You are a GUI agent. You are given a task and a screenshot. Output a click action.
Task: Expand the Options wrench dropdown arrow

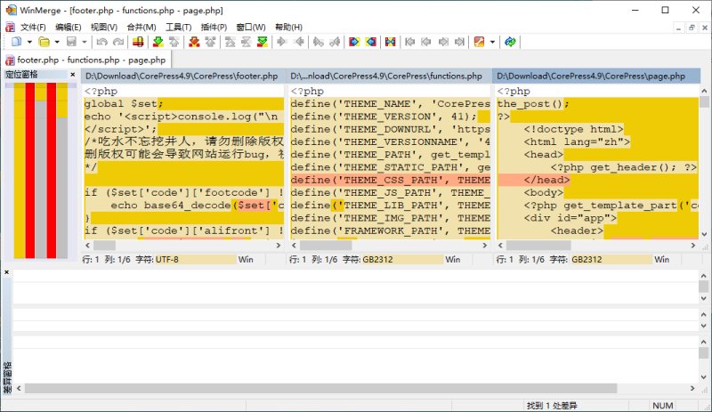coord(492,42)
